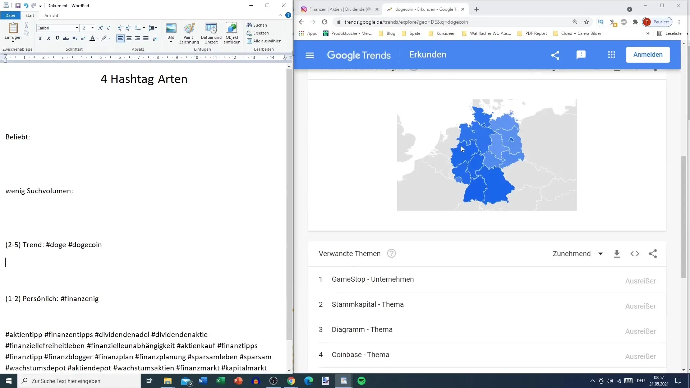Screen dimensions: 690x388
Task: Insert a Paint-Zeichnung drawing
Action: 189,33
